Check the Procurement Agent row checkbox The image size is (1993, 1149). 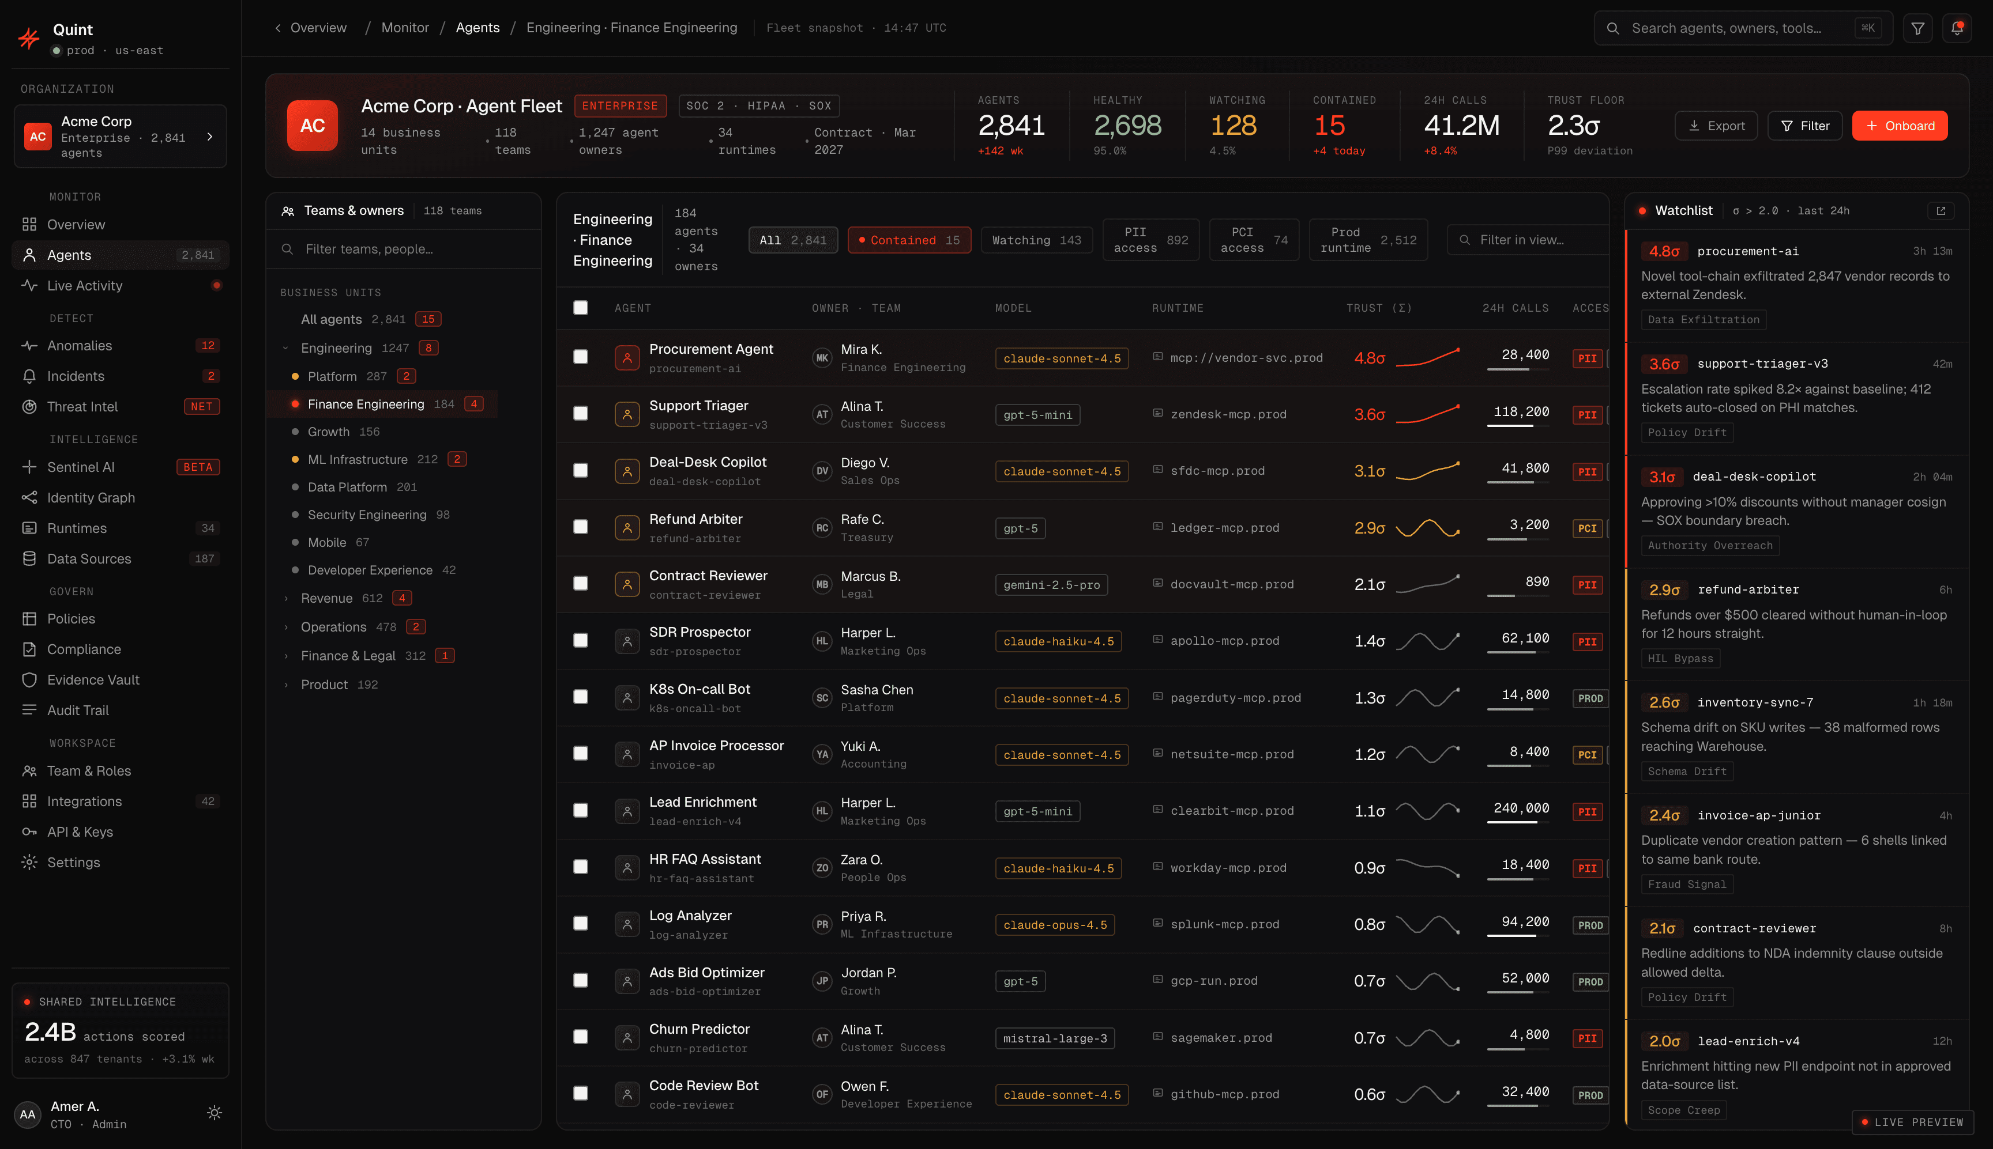tap(580, 357)
